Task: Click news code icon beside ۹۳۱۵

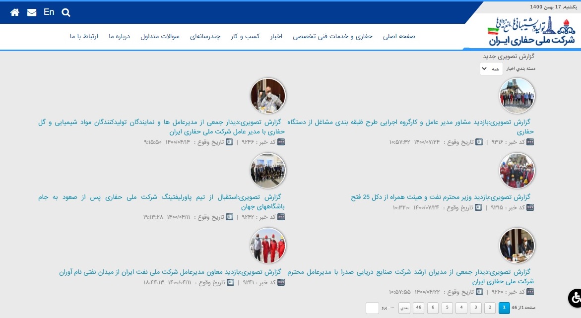Action: tap(530, 207)
